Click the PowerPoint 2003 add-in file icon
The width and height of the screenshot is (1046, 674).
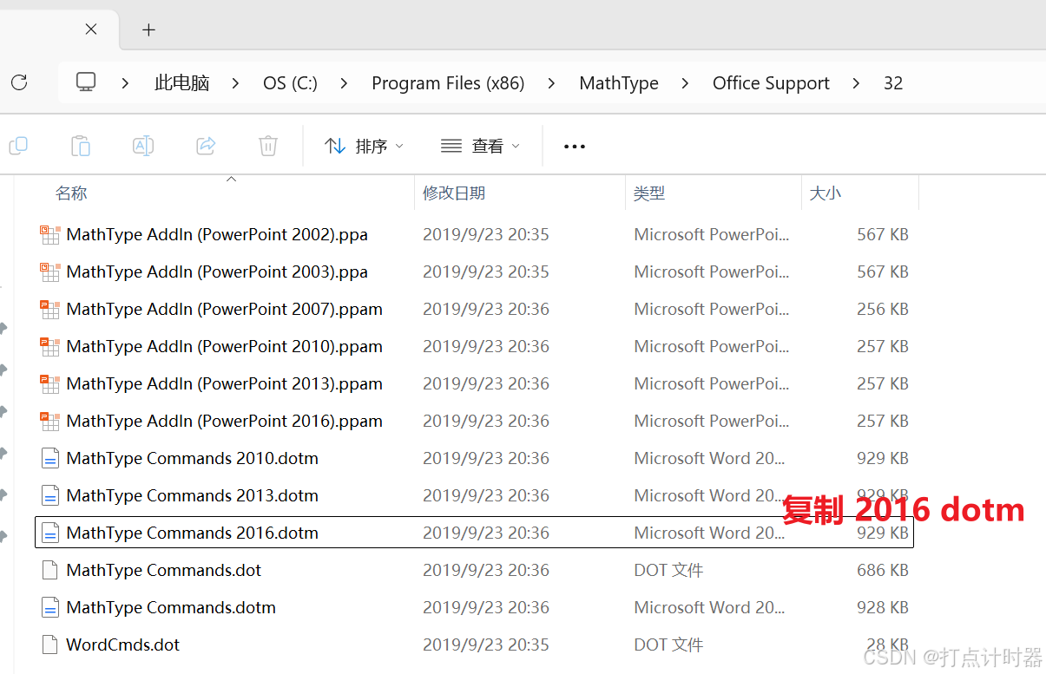click(50, 272)
